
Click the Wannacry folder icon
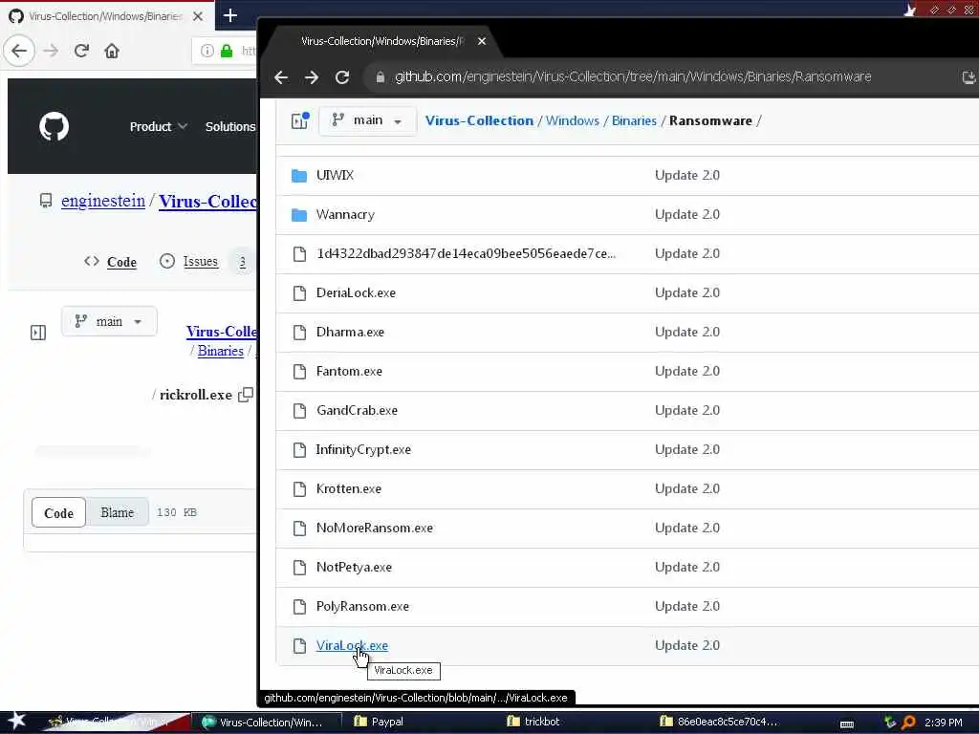click(299, 215)
